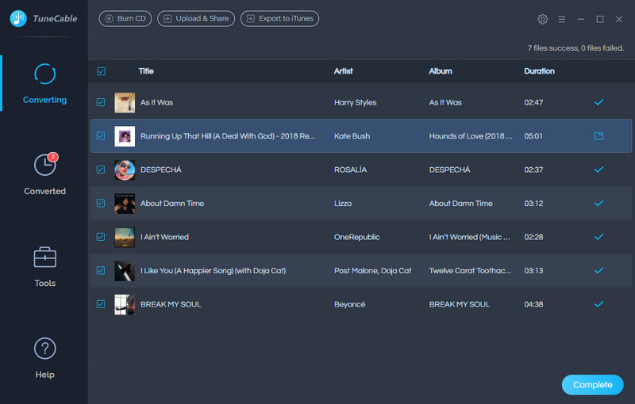
Task: Toggle the select-all checkbox in header
Action: 102,71
